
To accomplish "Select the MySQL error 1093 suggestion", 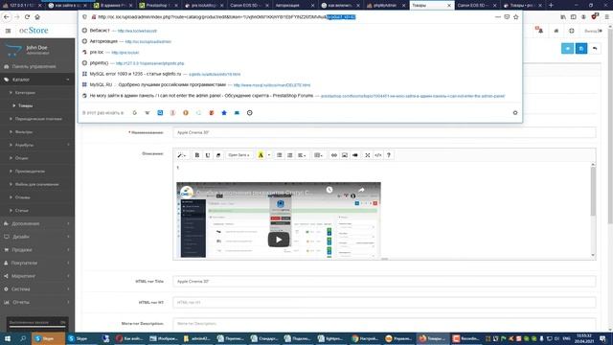I will coord(300,74).
